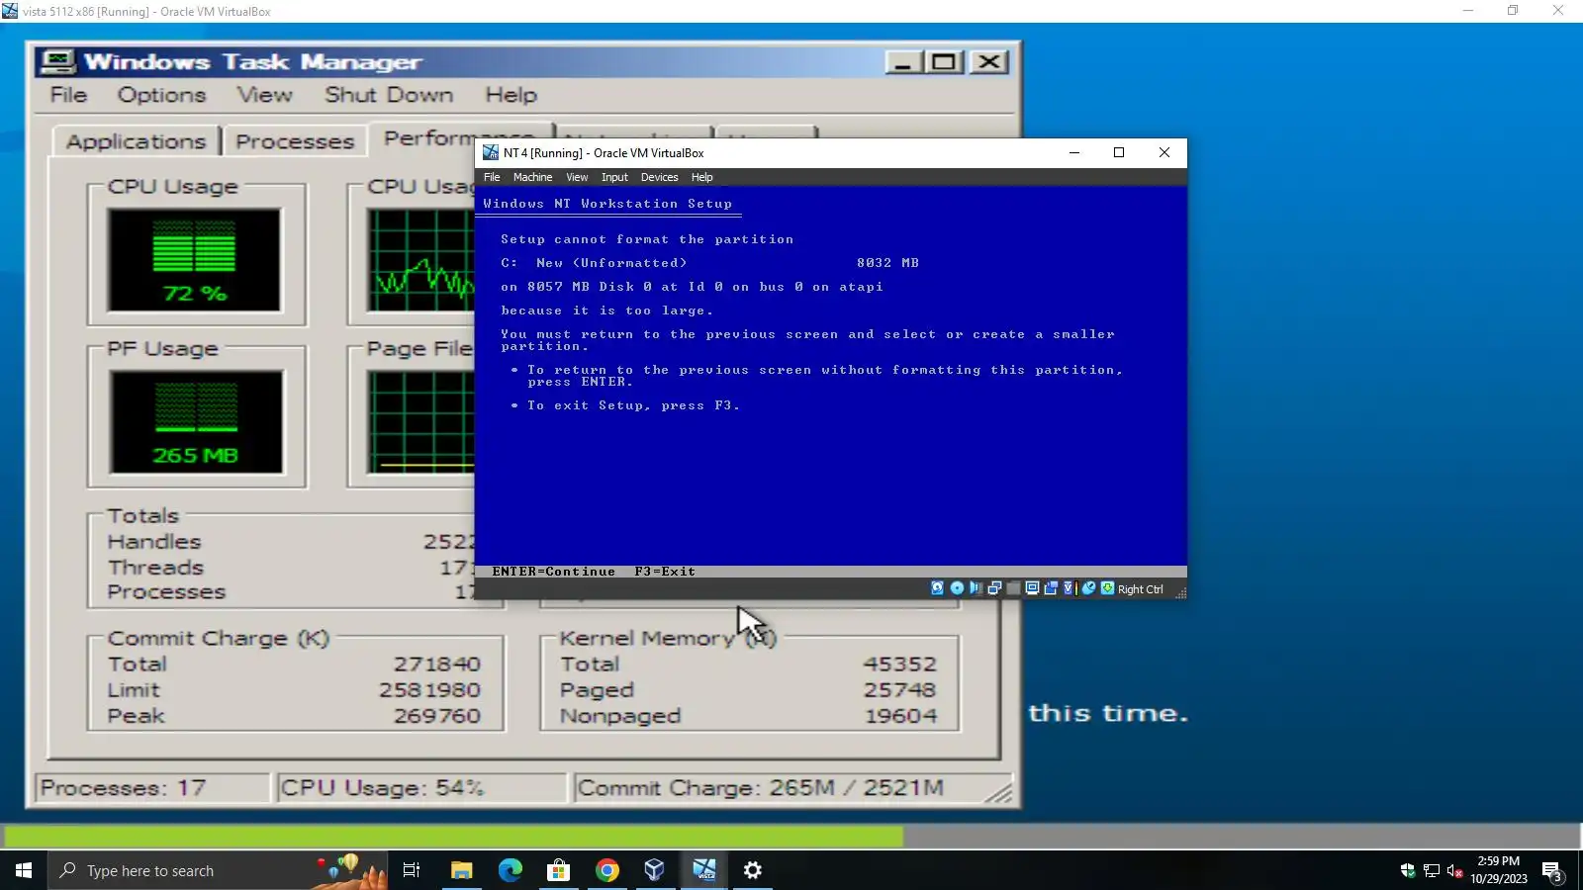Open Task View on the taskbar
This screenshot has width=1583, height=890.
412,870
